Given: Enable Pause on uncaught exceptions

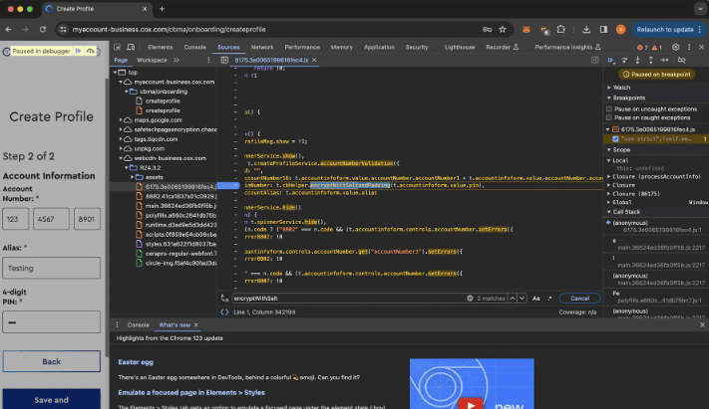Looking at the screenshot, I should [x=610, y=107].
